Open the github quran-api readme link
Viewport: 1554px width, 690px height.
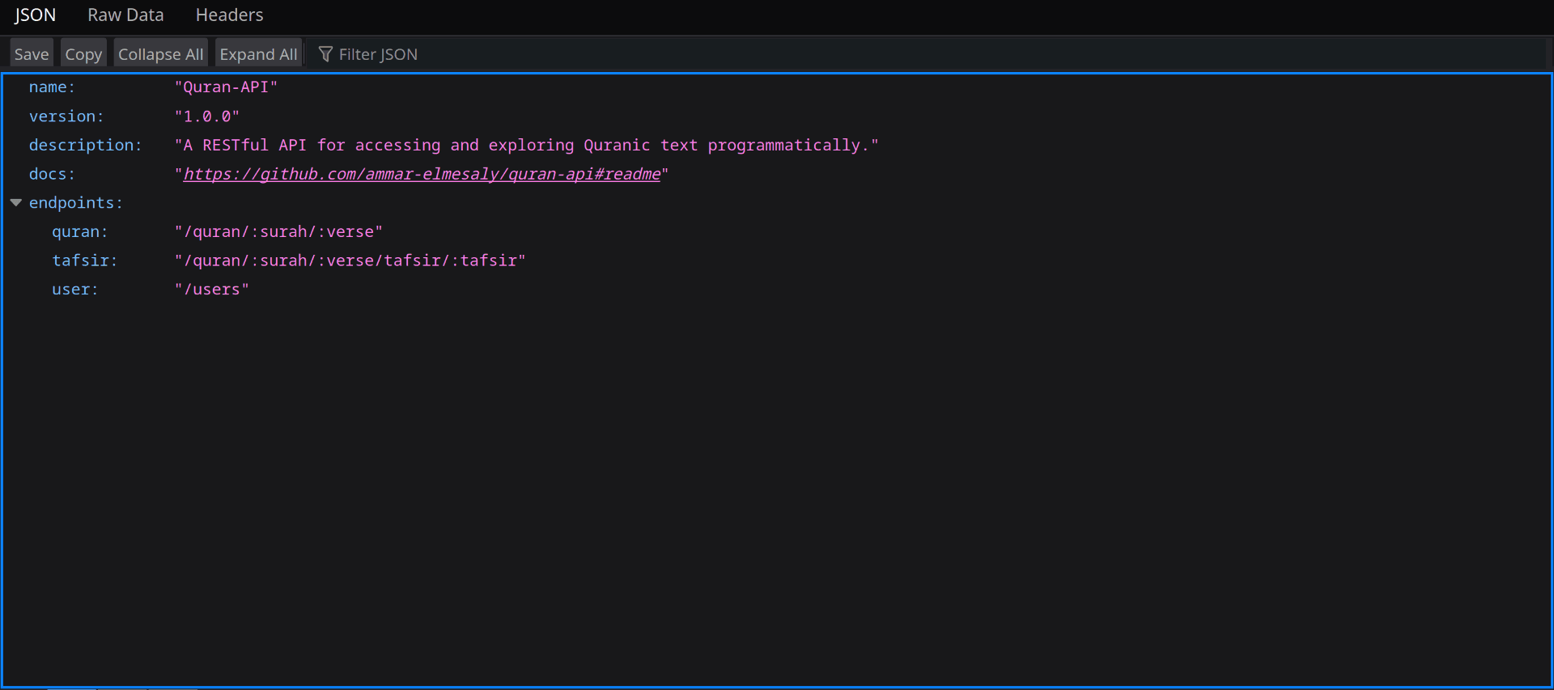(422, 174)
